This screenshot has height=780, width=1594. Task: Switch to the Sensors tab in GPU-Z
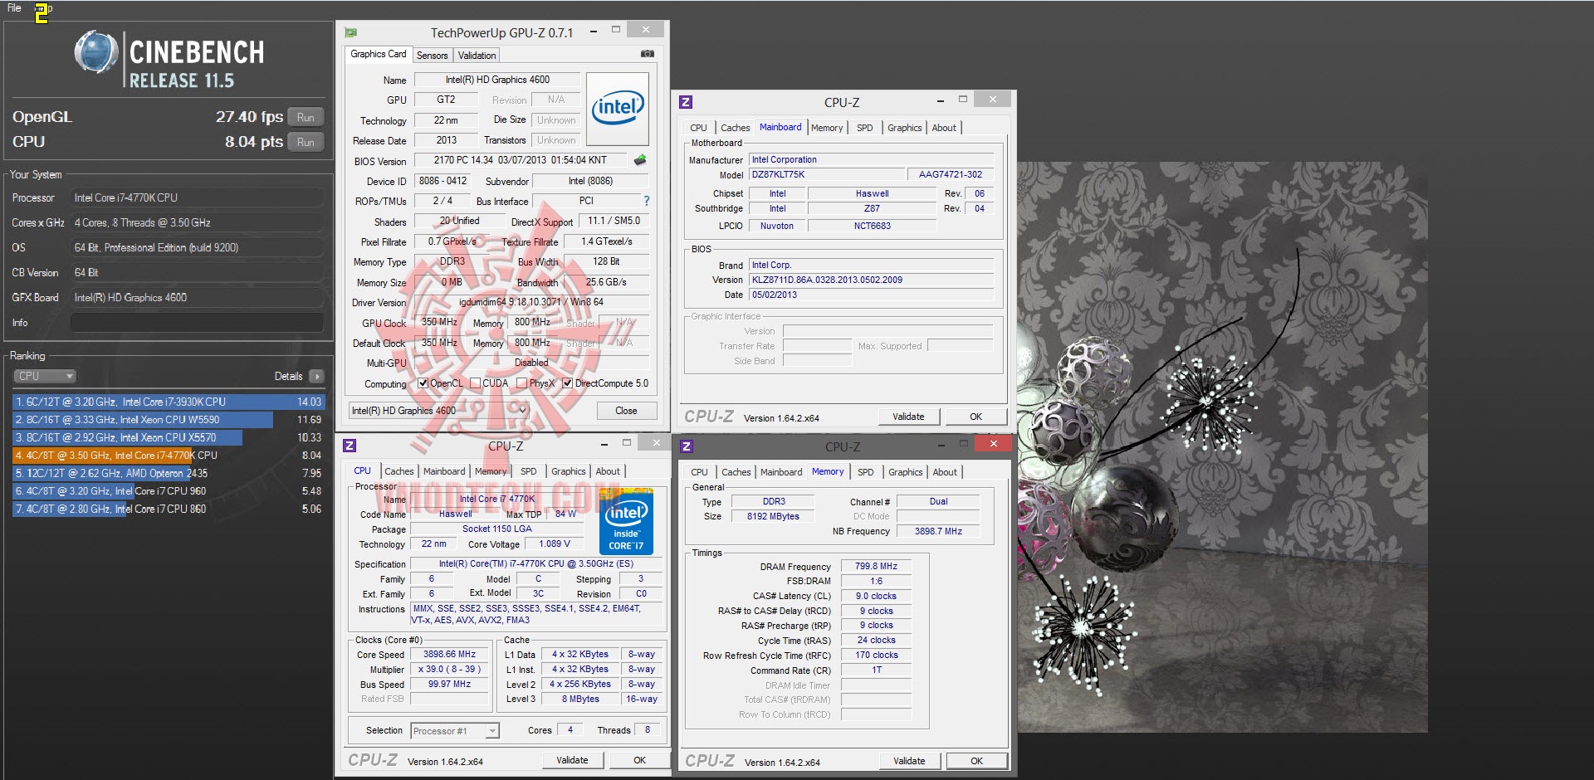click(x=432, y=56)
